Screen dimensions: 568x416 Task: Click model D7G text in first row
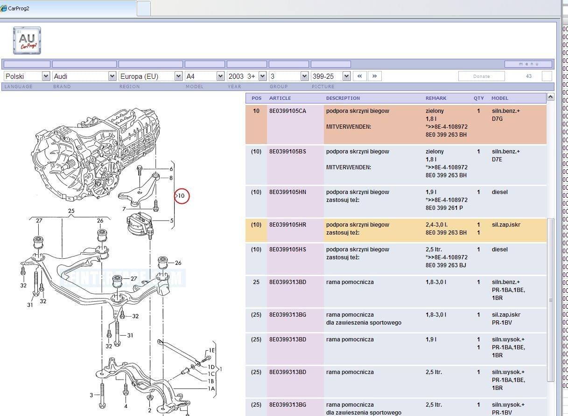coord(498,119)
